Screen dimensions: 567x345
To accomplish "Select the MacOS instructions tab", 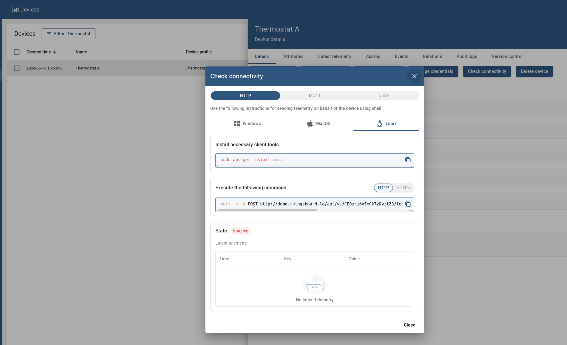I will click(x=319, y=123).
